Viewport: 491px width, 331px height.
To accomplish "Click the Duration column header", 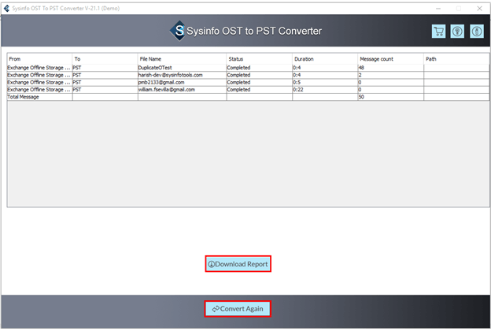I will pos(325,59).
